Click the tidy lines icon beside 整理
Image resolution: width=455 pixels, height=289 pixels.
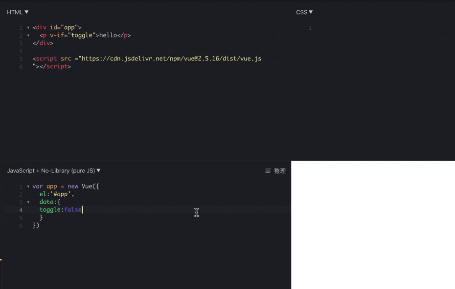tap(268, 170)
